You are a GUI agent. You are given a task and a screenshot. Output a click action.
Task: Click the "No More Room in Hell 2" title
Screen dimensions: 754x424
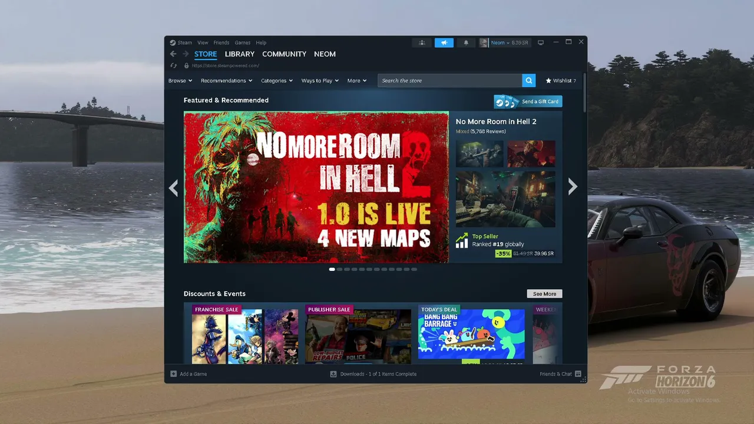coord(496,122)
